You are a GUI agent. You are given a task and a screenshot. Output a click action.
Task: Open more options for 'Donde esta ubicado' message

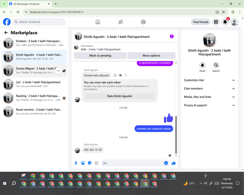point(126,75)
